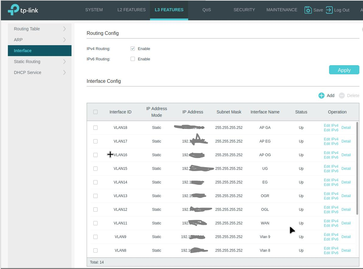Click the 'WAN' interface name cell
Viewport: 363px width, 269px height.
(265, 223)
